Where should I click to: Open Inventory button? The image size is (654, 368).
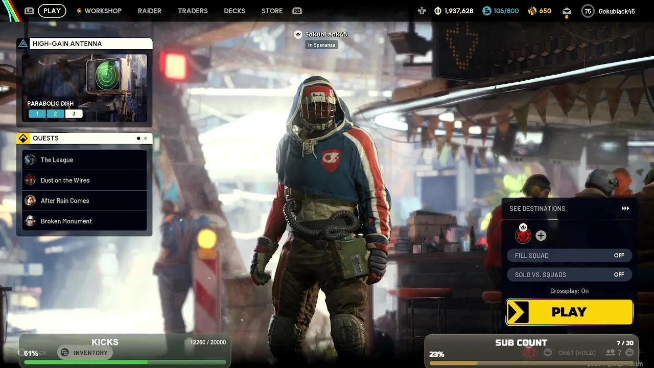pos(84,353)
